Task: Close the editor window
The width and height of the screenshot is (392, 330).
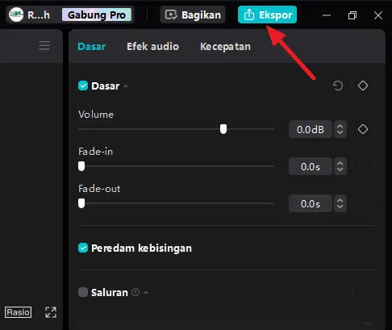Action: pyautogui.click(x=378, y=15)
